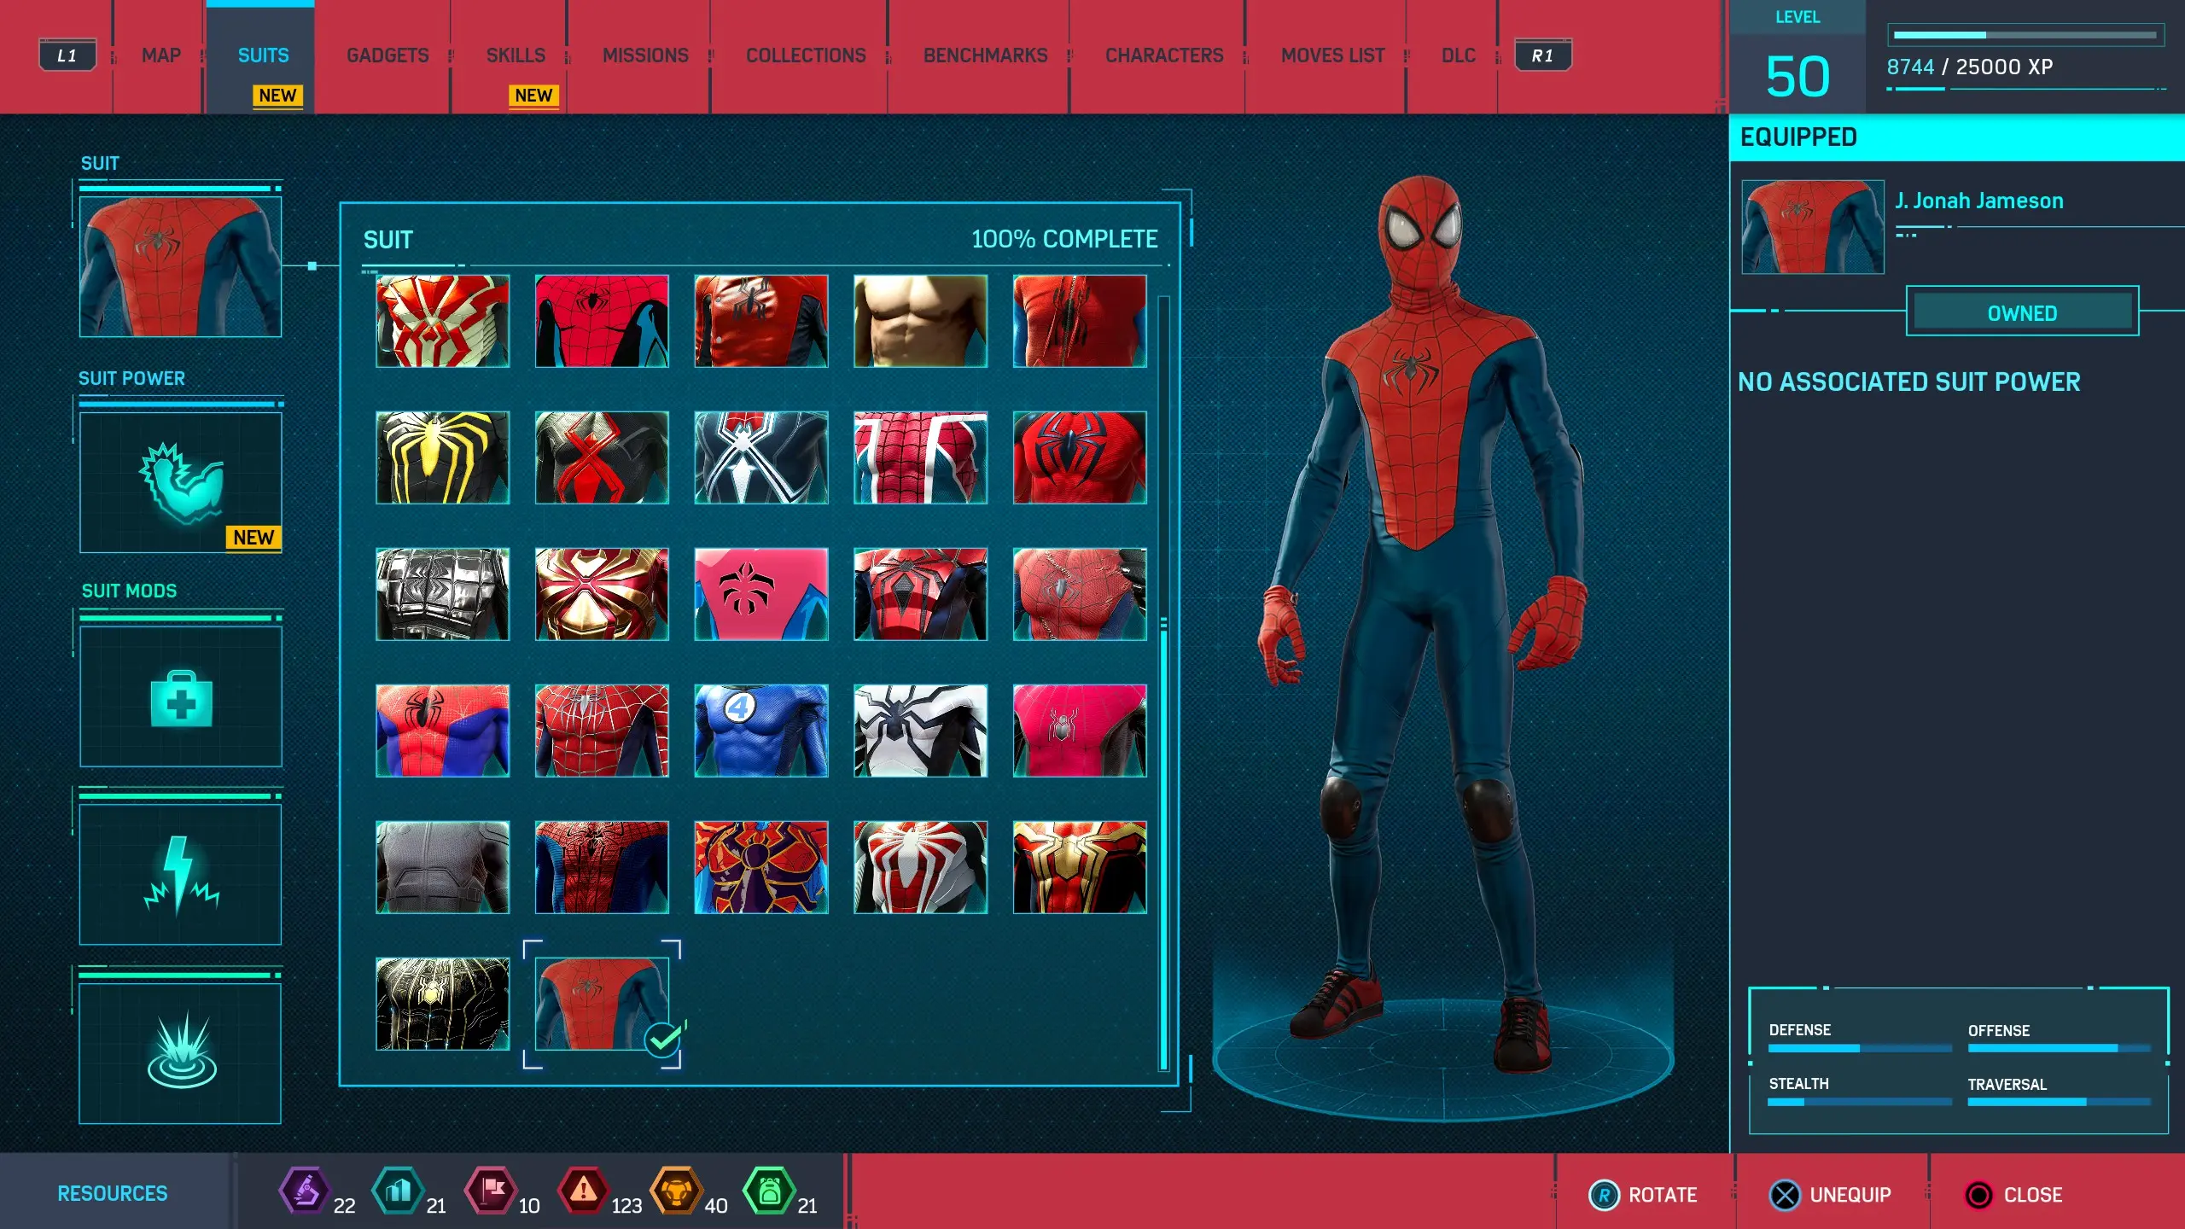This screenshot has width=2185, height=1229.
Task: Switch to the GADGETS tab
Action: click(x=387, y=55)
